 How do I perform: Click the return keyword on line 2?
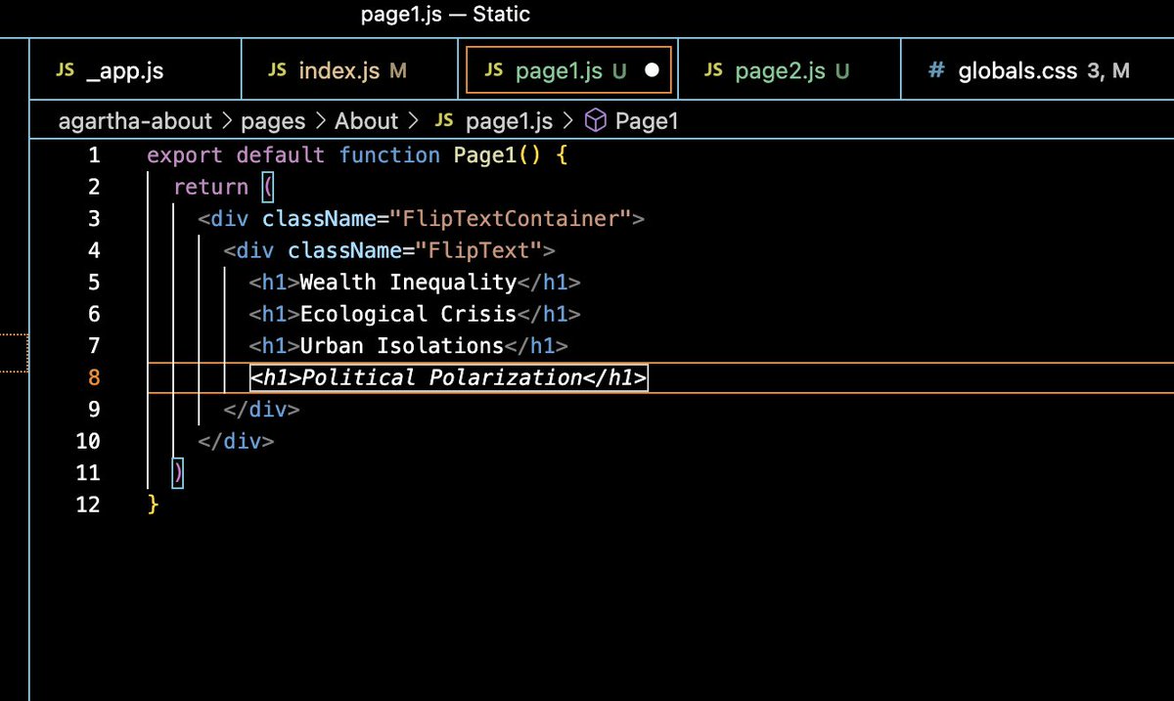[x=210, y=187]
